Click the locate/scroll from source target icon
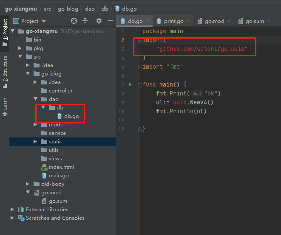This screenshot has width=281, height=235. (x=74, y=21)
